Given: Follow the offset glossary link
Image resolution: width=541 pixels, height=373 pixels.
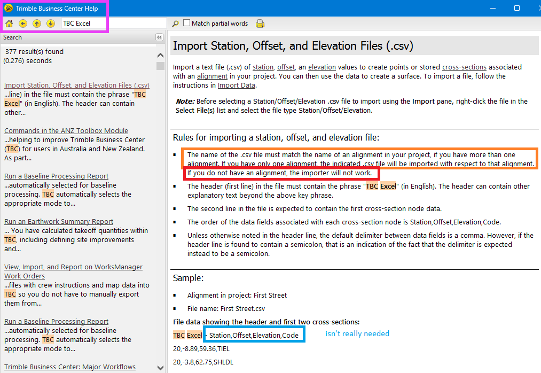Looking at the screenshot, I should tap(286, 67).
